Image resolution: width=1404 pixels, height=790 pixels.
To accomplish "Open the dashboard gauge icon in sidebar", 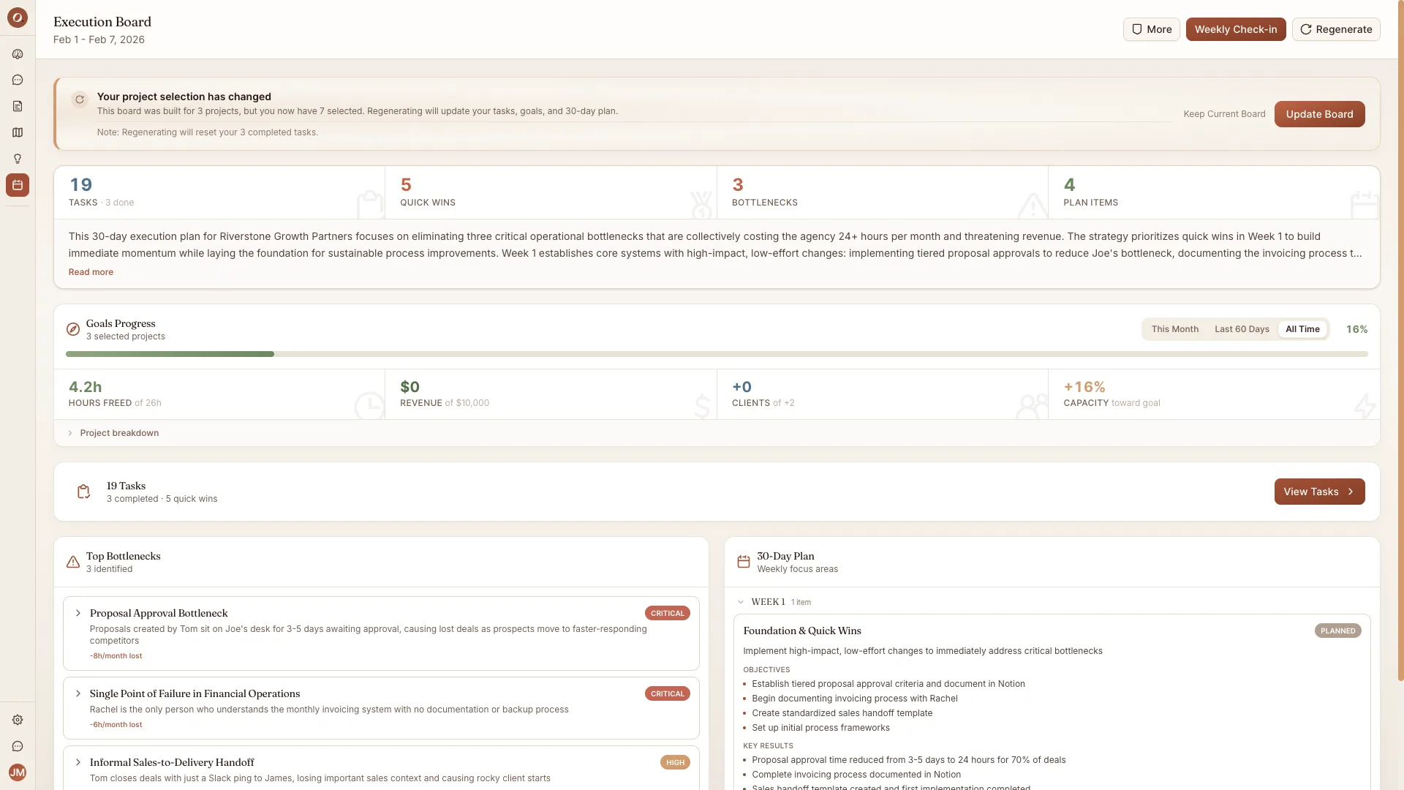I will tap(18, 54).
